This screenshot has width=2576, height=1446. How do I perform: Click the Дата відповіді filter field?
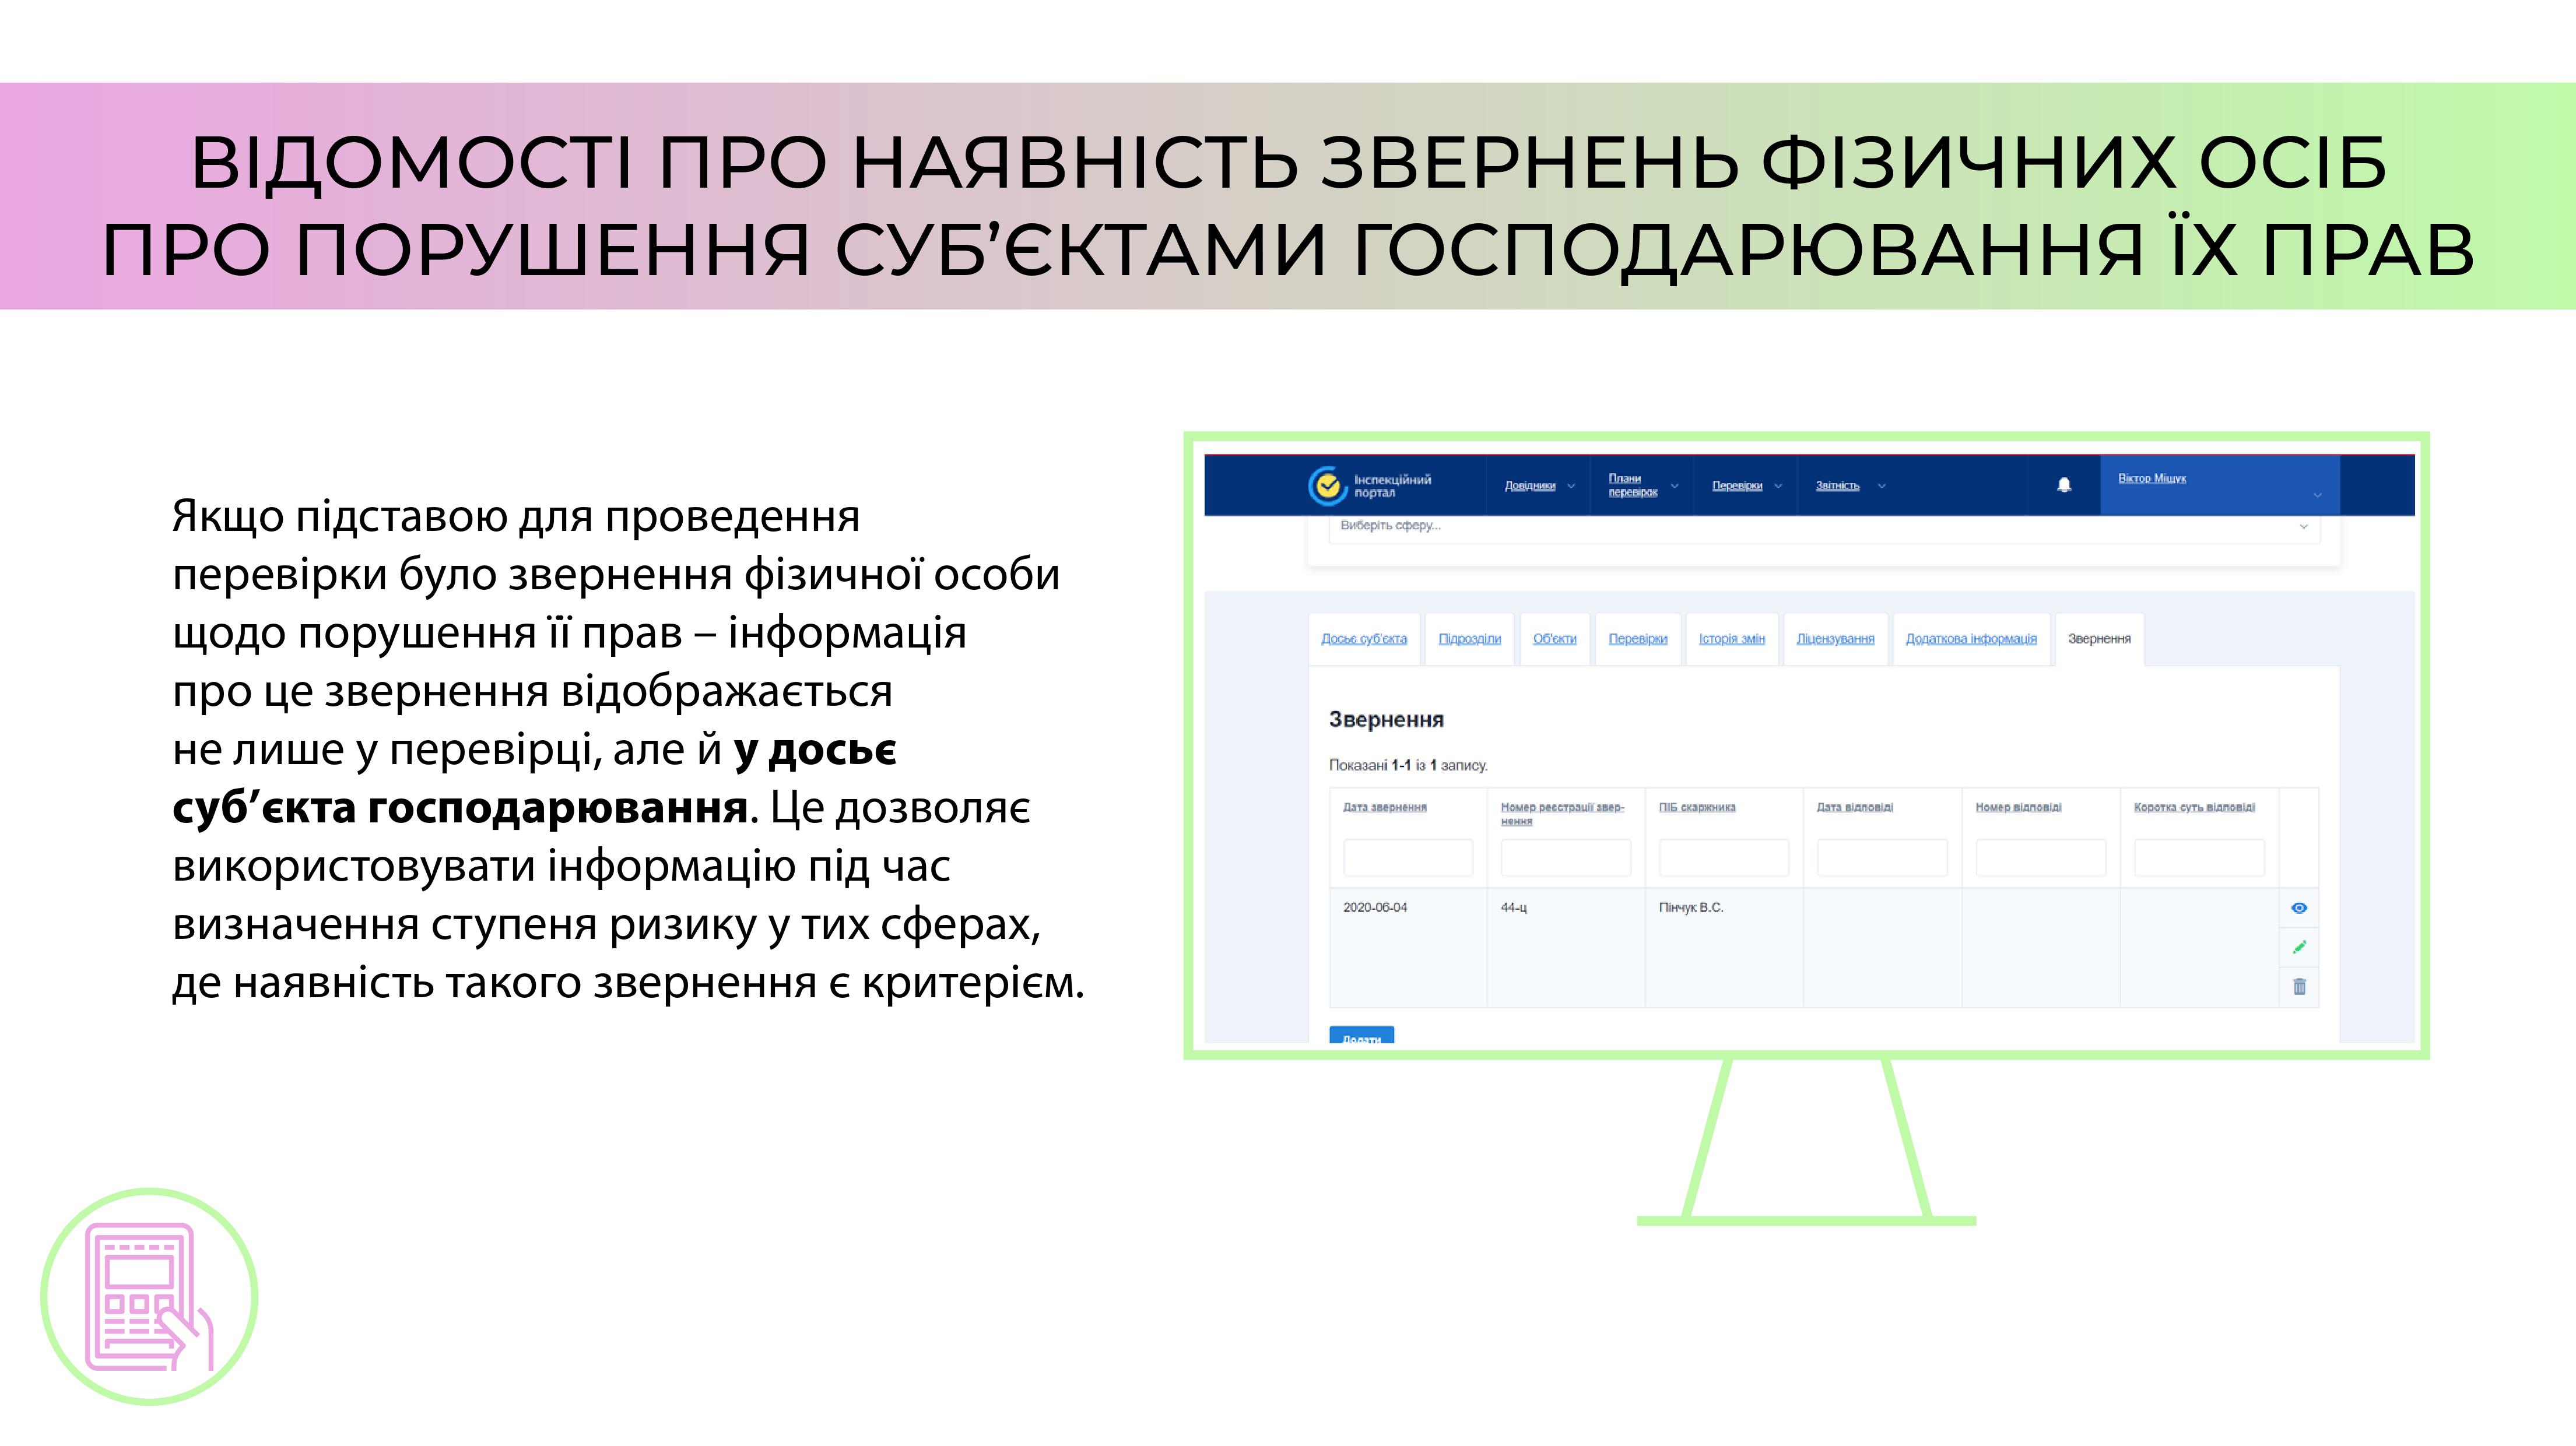(1882, 859)
